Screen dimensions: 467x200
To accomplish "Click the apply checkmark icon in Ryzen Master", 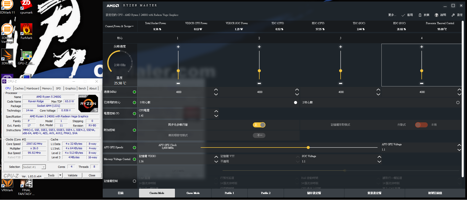I will 403,15.
